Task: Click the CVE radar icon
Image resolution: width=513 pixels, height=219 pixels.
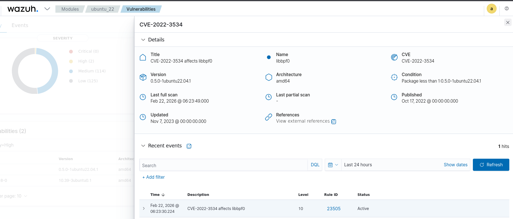Action: pos(394,57)
